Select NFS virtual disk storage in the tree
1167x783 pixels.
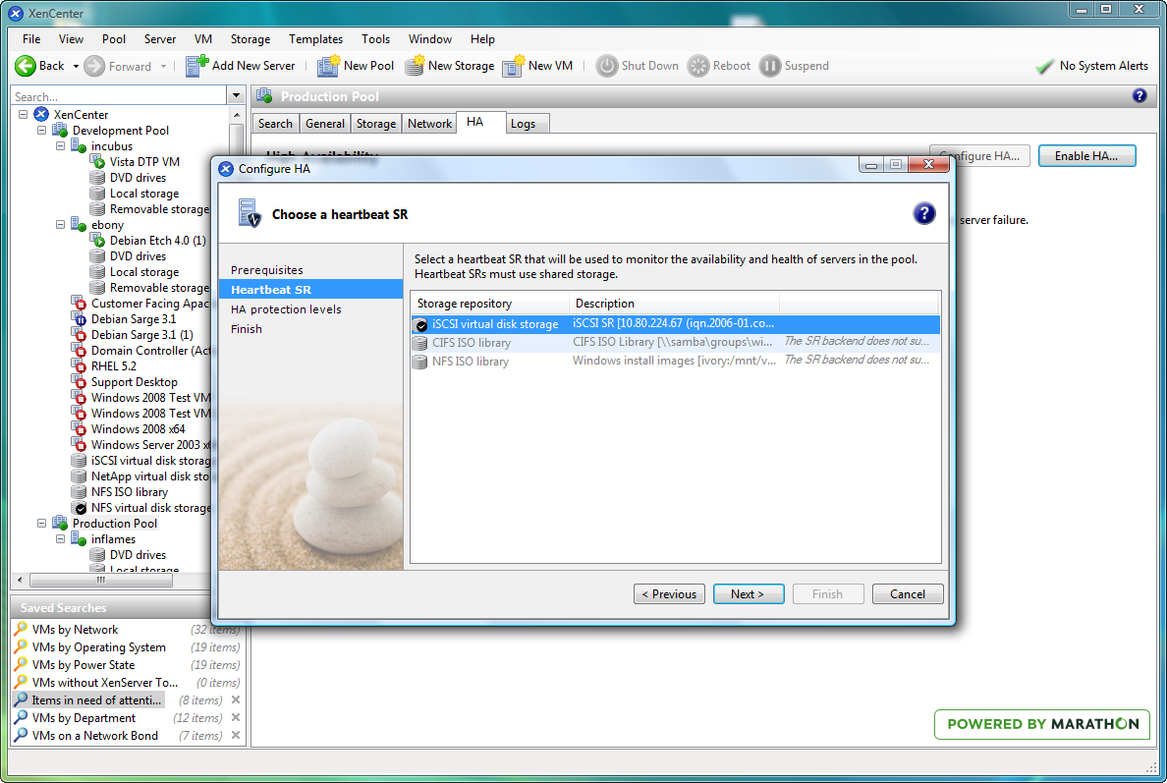click(x=150, y=508)
